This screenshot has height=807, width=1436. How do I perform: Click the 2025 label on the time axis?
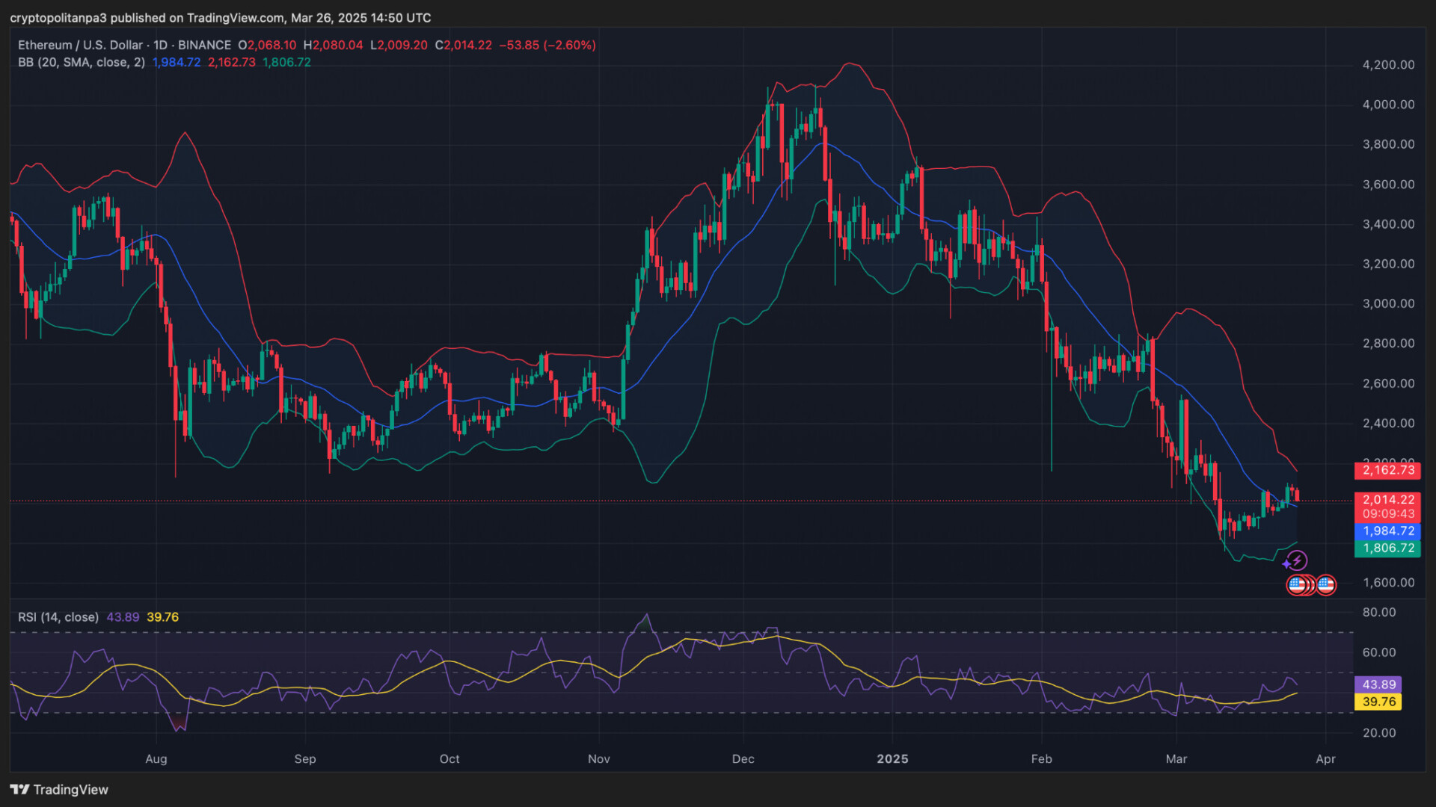(x=892, y=759)
